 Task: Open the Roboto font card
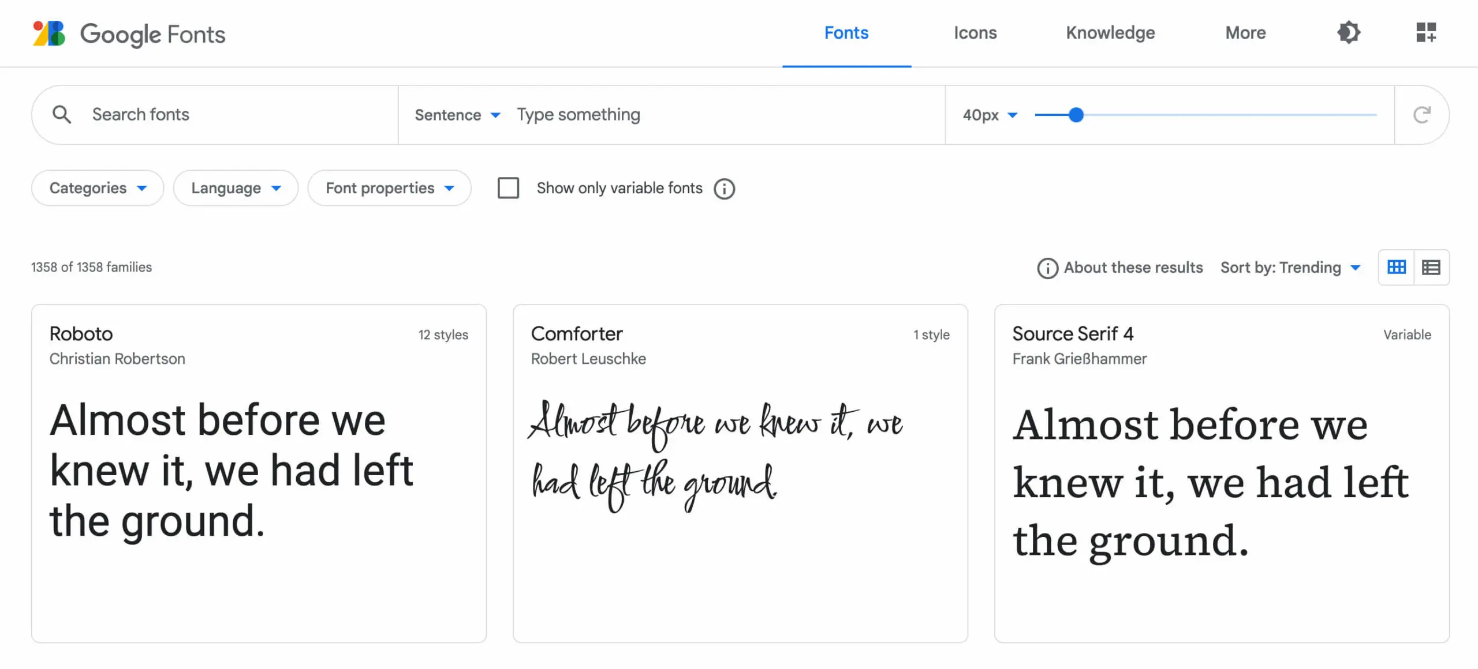(259, 473)
